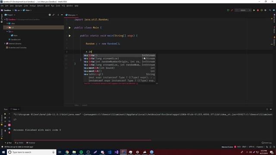Run the Main configuration with the green play icon
Screen dimensions: 276x155
(254, 10)
